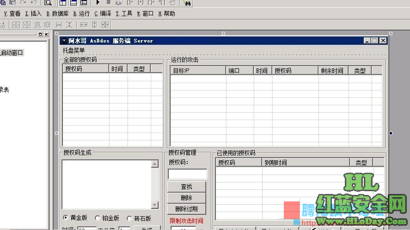The width and height of the screenshot is (410, 230).
Task: Click scroll-up arrow of 授权码生成 box
Action: [x=154, y=163]
